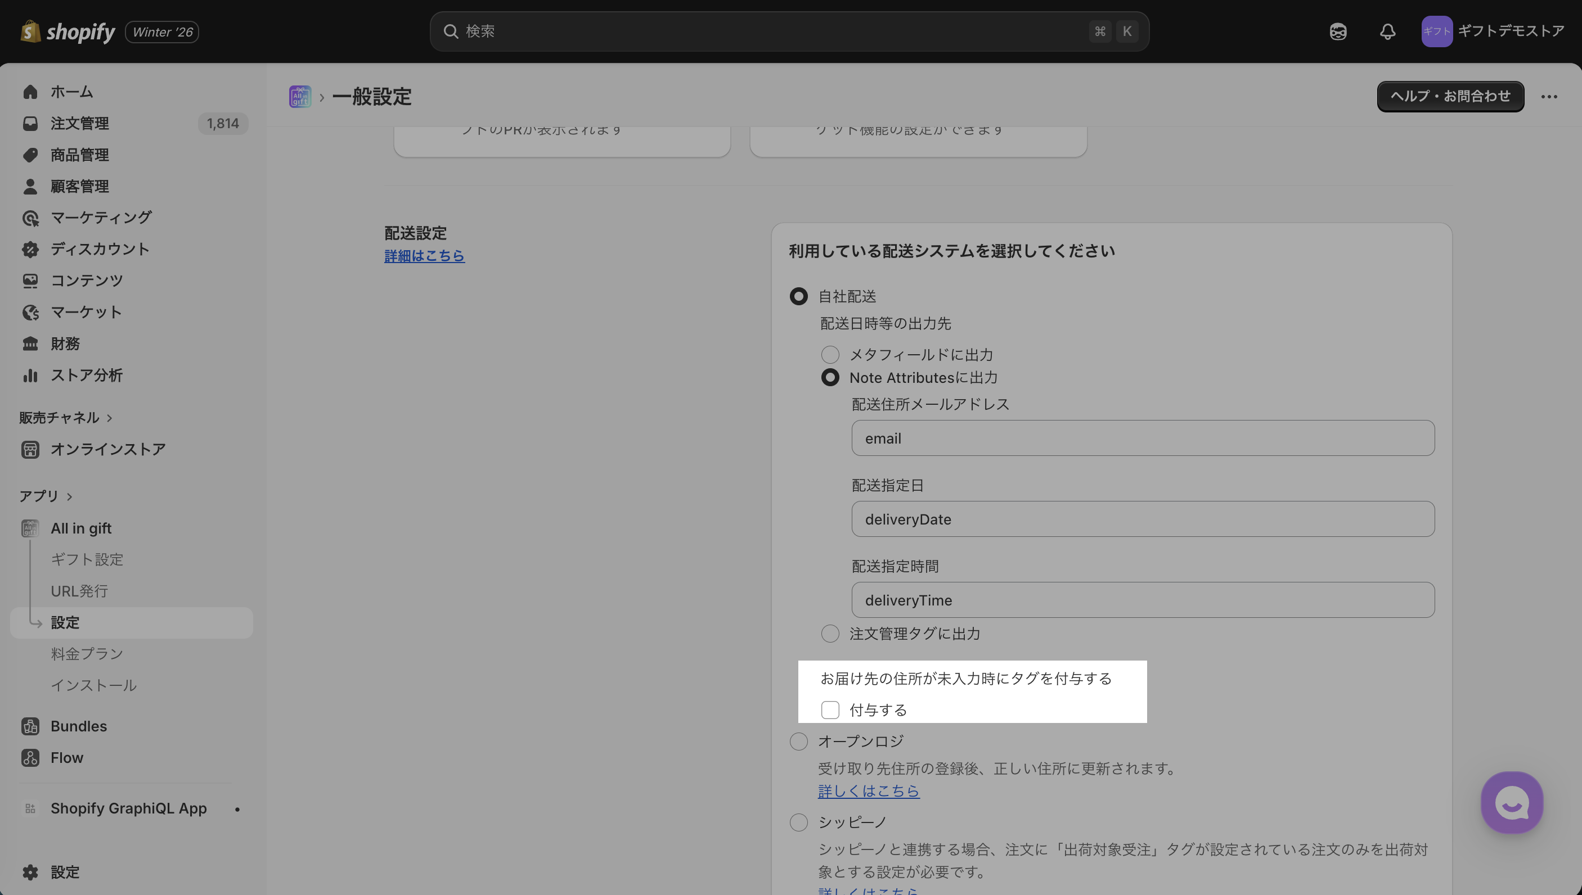Open the chat support bubble

(x=1512, y=802)
